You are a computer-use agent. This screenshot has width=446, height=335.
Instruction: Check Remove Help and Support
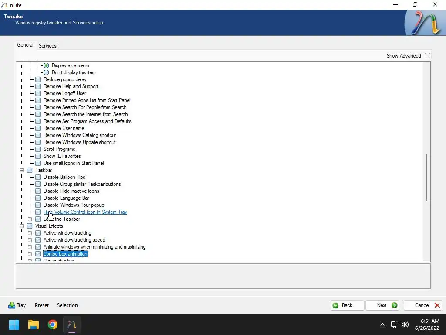pyautogui.click(x=38, y=86)
